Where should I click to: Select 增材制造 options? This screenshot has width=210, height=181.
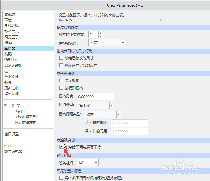tap(12, 93)
